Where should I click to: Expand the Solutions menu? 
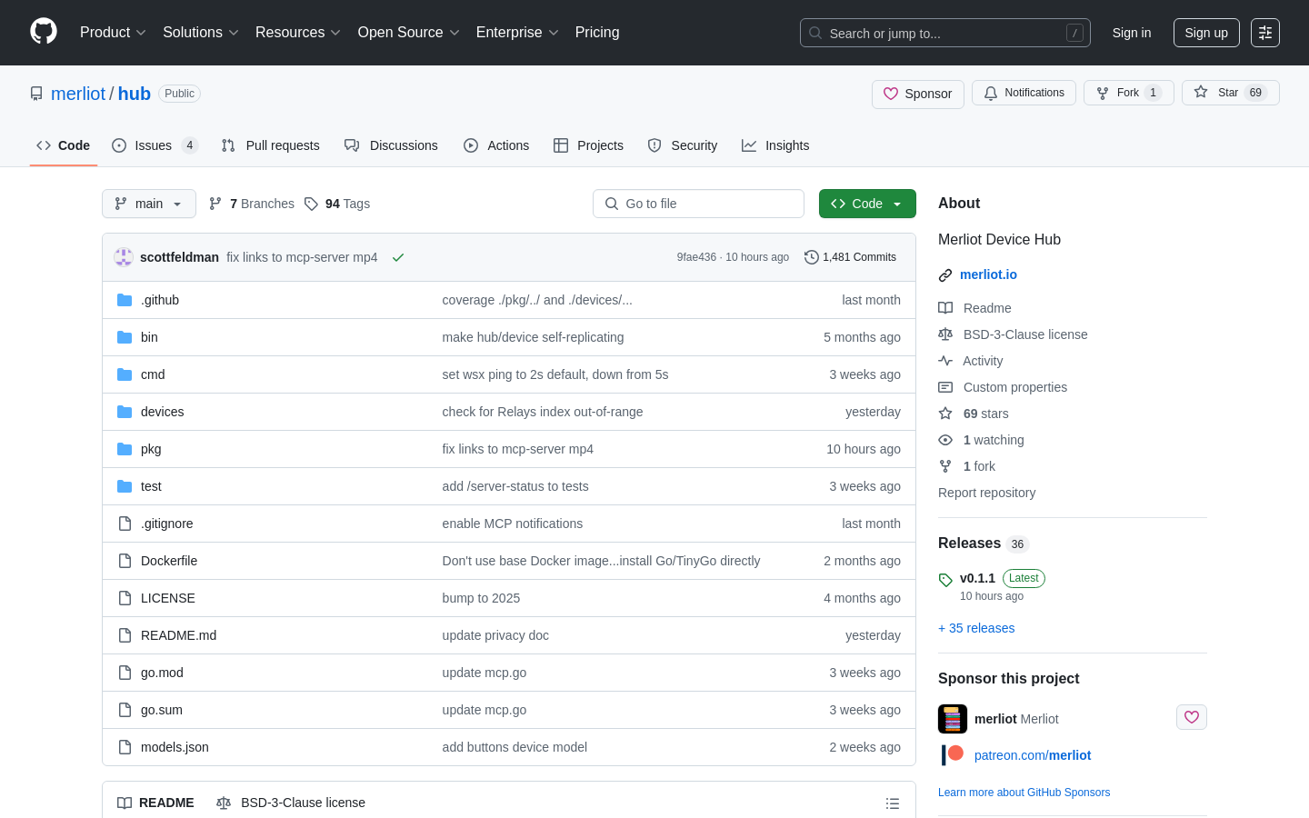tap(201, 33)
